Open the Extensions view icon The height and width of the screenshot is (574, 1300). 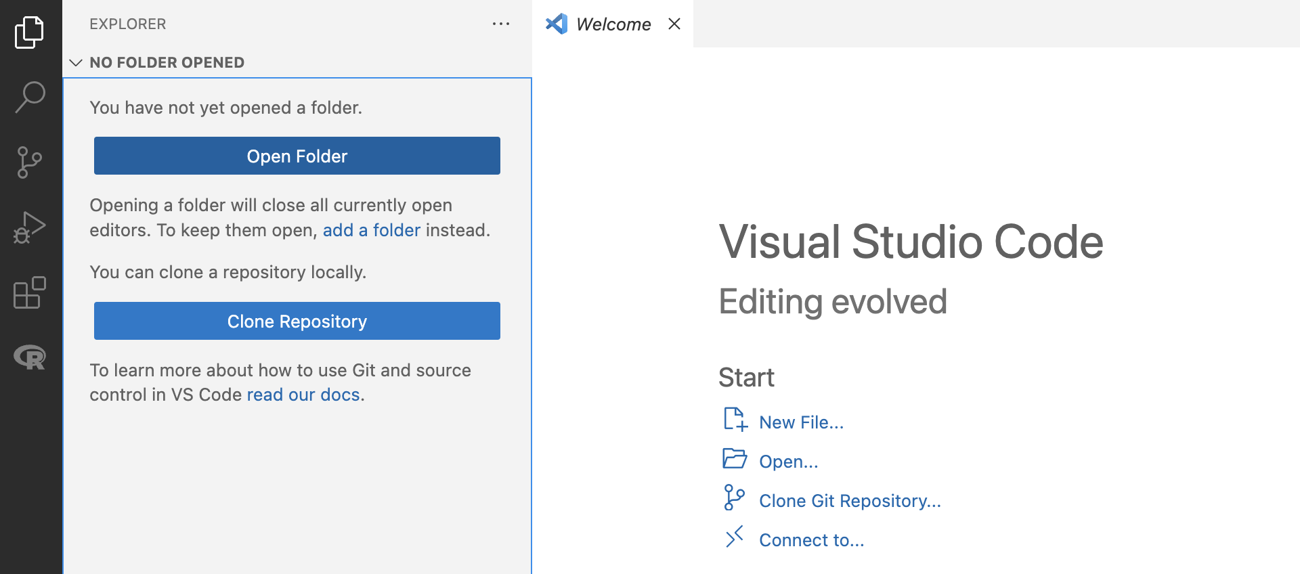click(30, 292)
